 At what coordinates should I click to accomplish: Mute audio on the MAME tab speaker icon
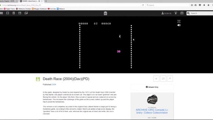tap(39, 1)
